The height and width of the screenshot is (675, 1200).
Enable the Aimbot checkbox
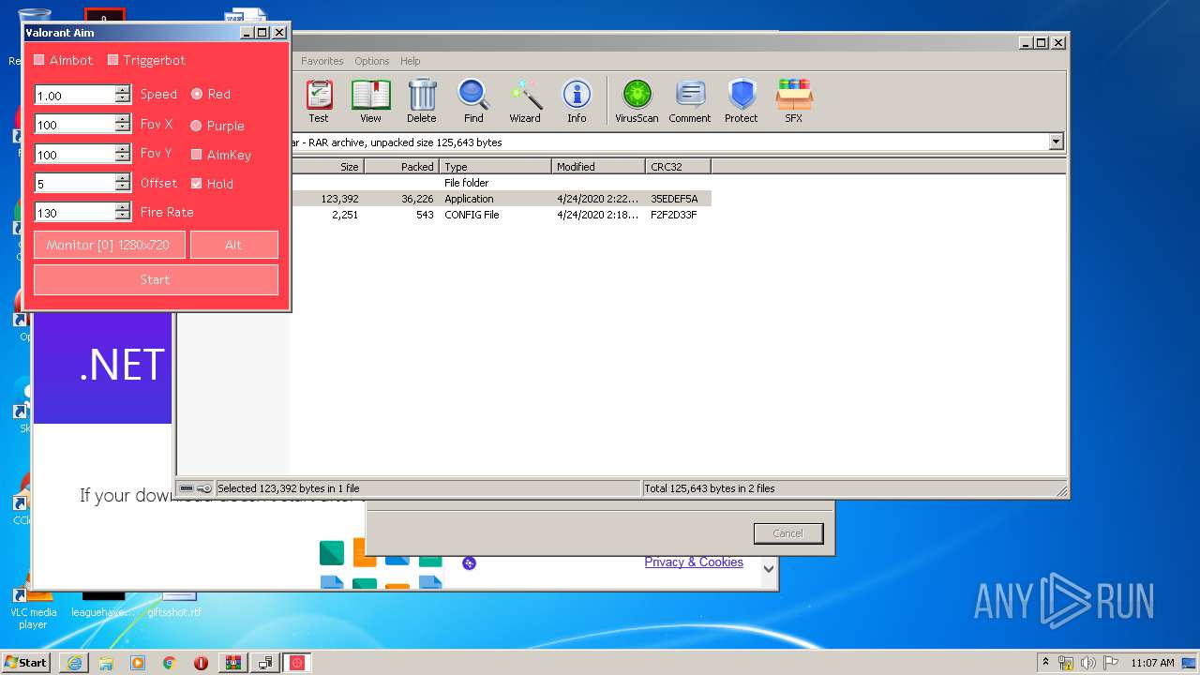click(39, 60)
